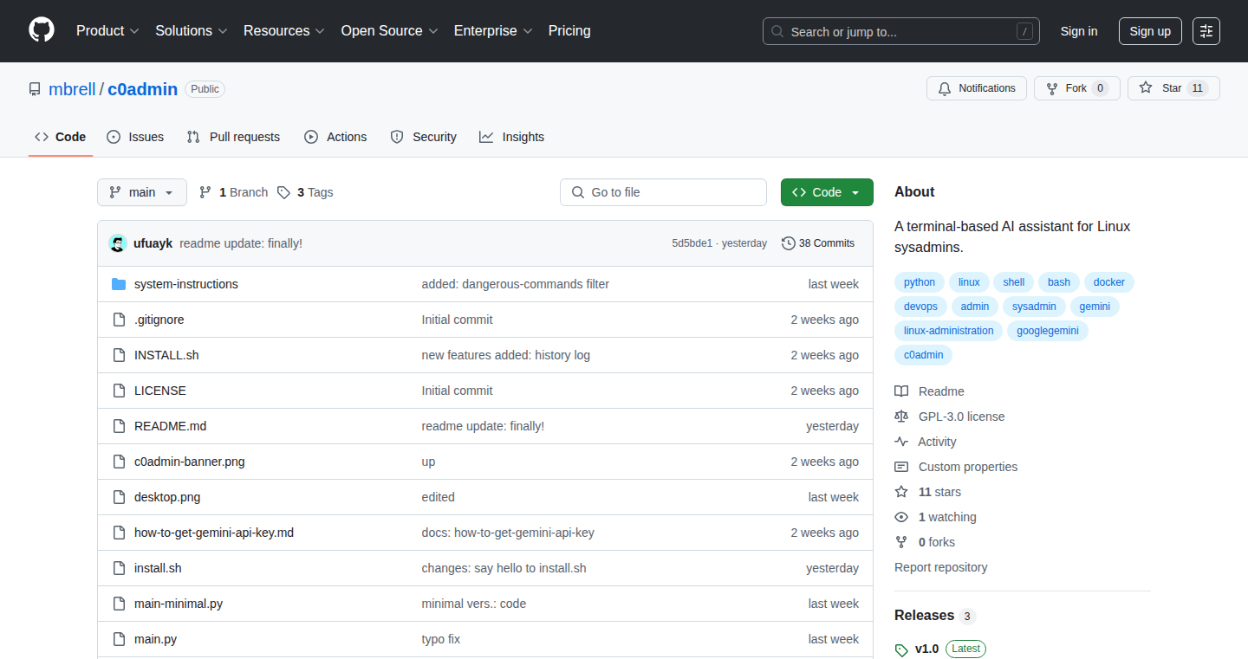Click the file icon beside desktop.png
The height and width of the screenshot is (659, 1248).
point(119,497)
